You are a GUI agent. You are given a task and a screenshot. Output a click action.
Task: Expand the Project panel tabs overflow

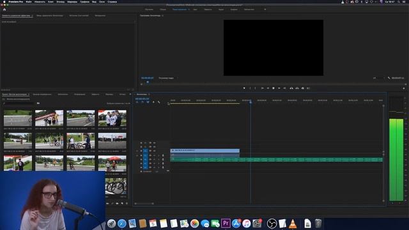click(130, 95)
